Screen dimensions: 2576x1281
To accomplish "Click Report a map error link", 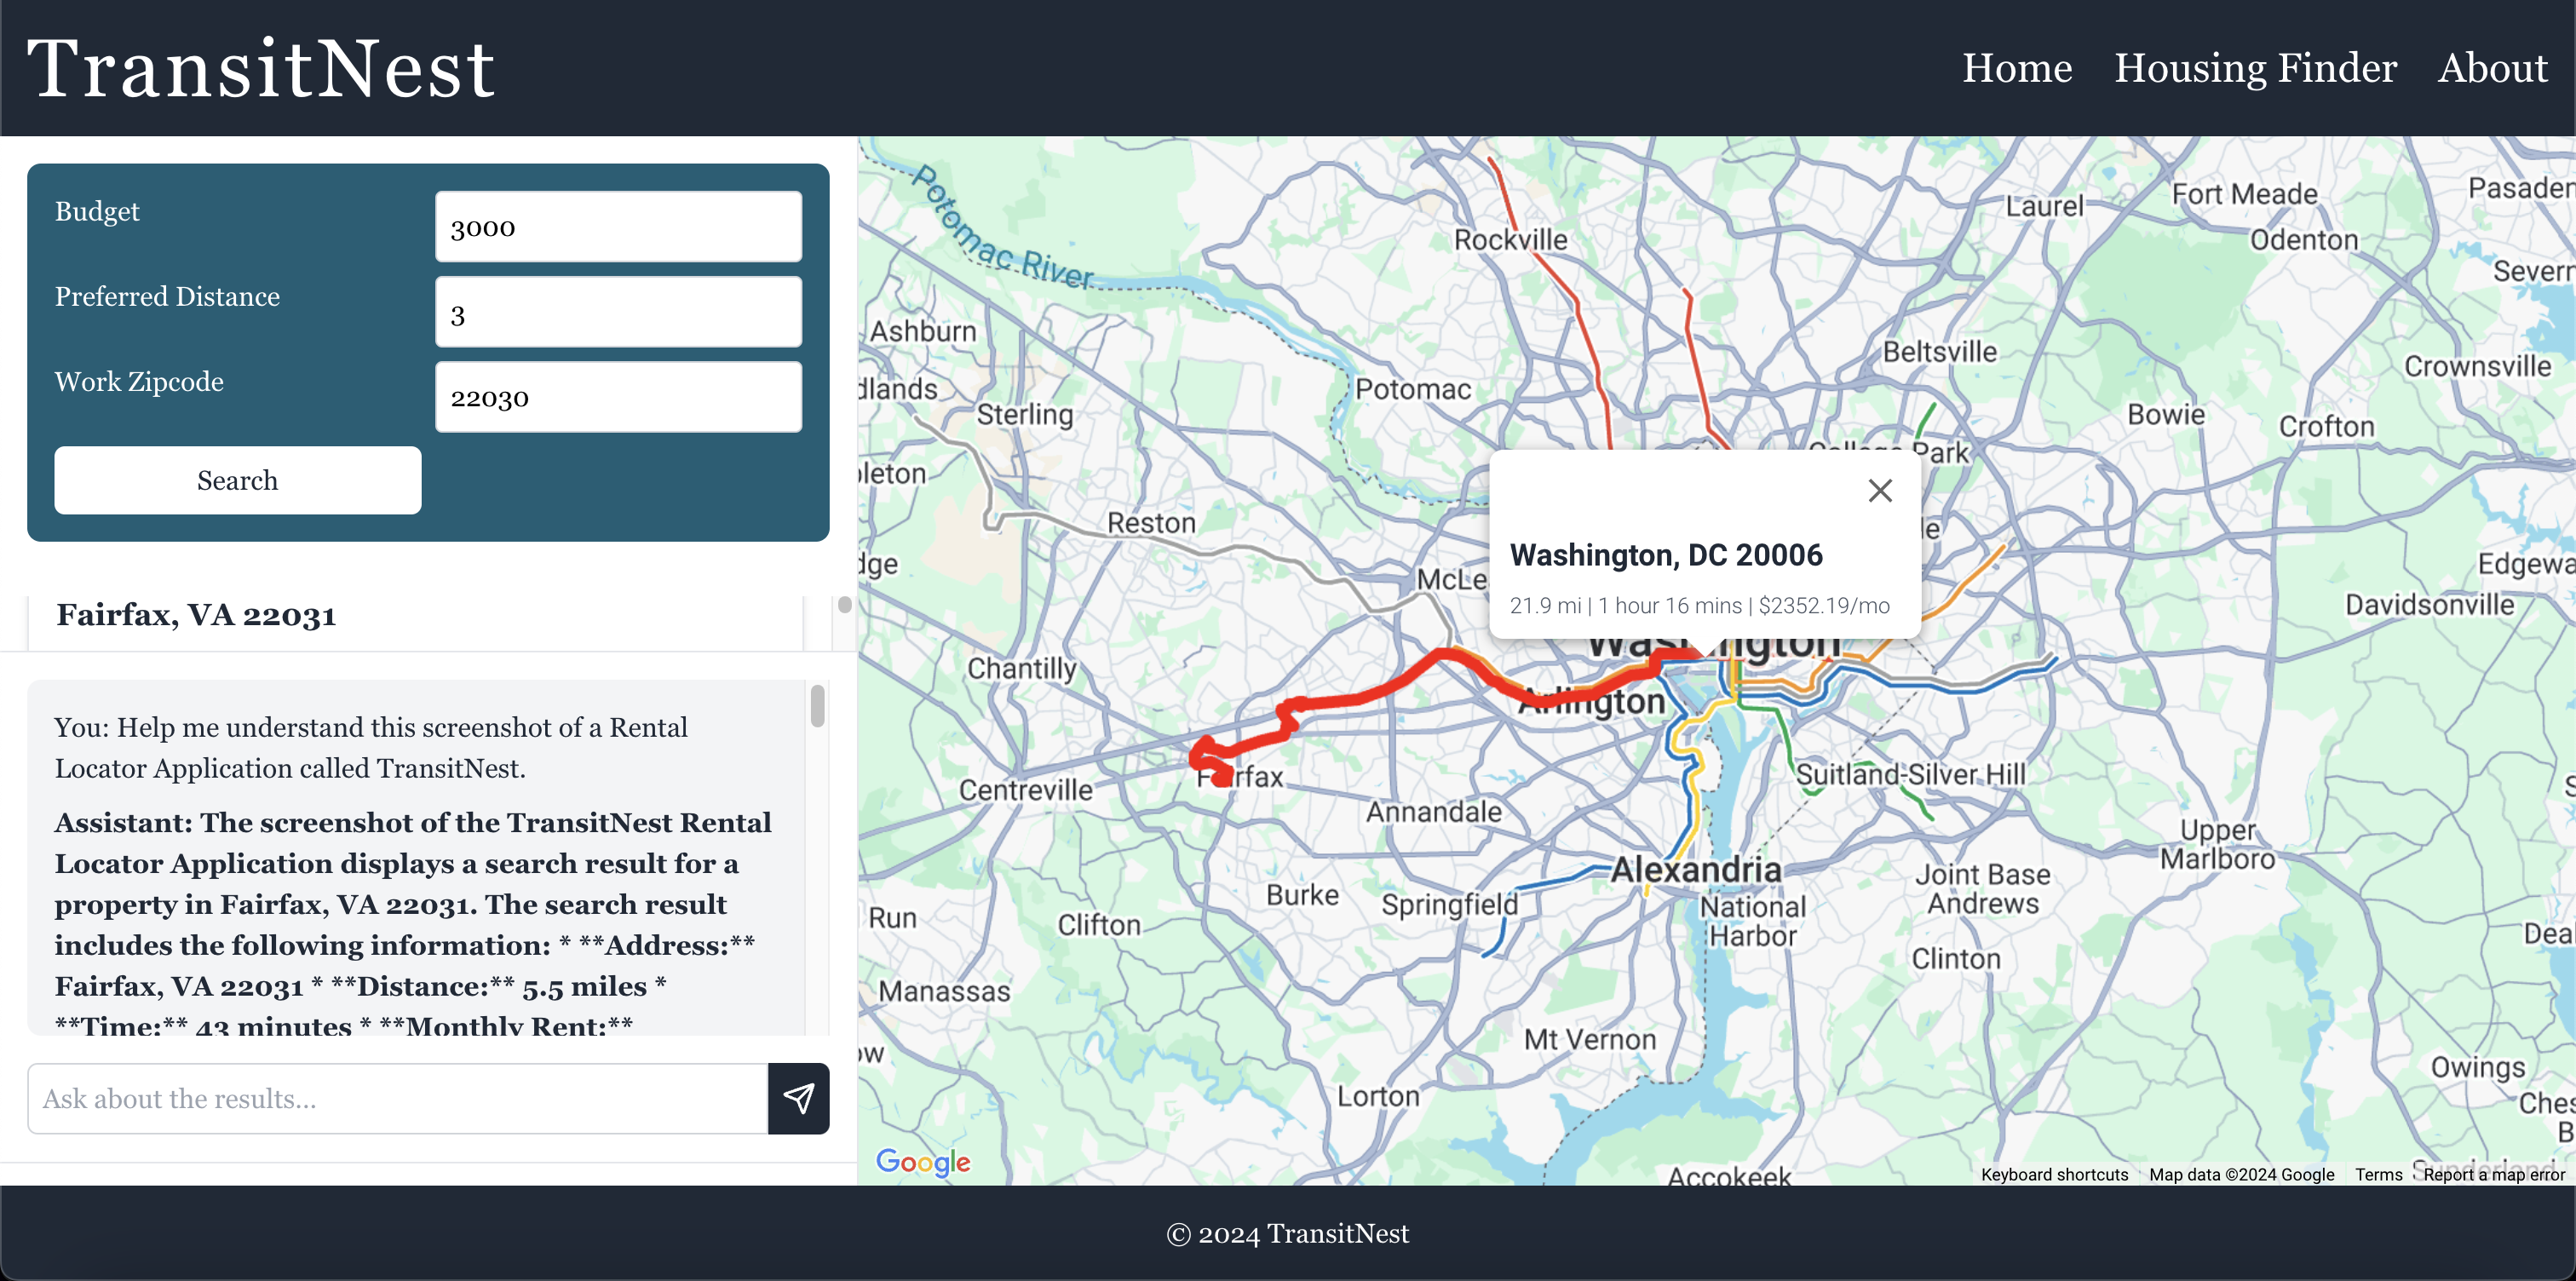I will coord(2494,1174).
